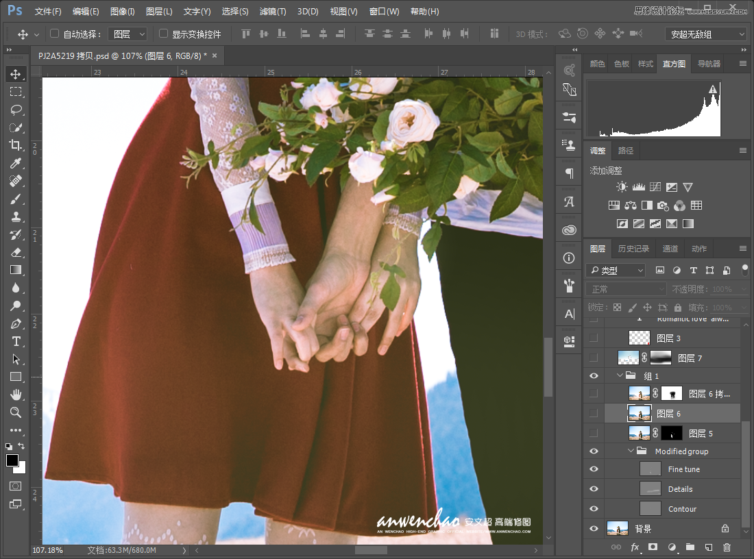Open the layer style fx menu
Screen dimensions: 754x559
click(x=635, y=547)
